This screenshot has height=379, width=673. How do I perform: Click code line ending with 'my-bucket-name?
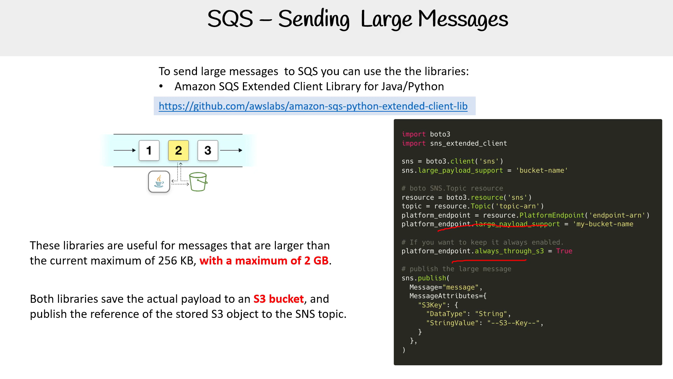pyautogui.click(x=517, y=224)
